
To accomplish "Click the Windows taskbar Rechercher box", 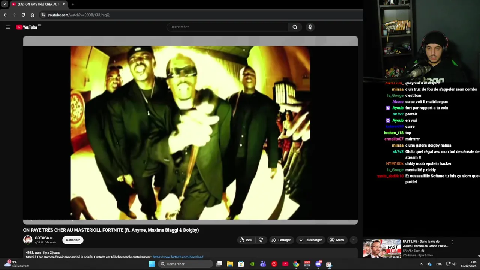I will click(185, 264).
